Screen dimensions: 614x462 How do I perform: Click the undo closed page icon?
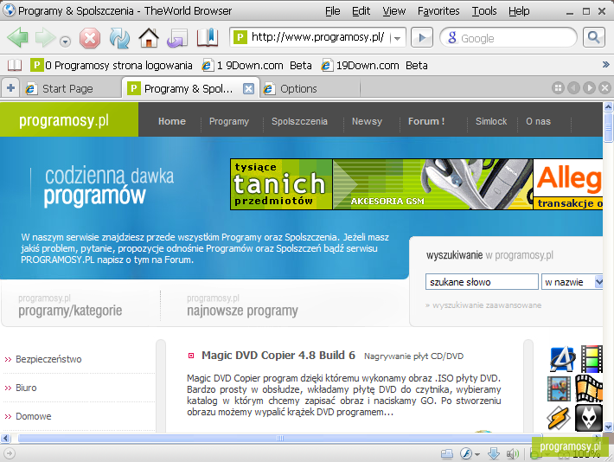(177, 38)
